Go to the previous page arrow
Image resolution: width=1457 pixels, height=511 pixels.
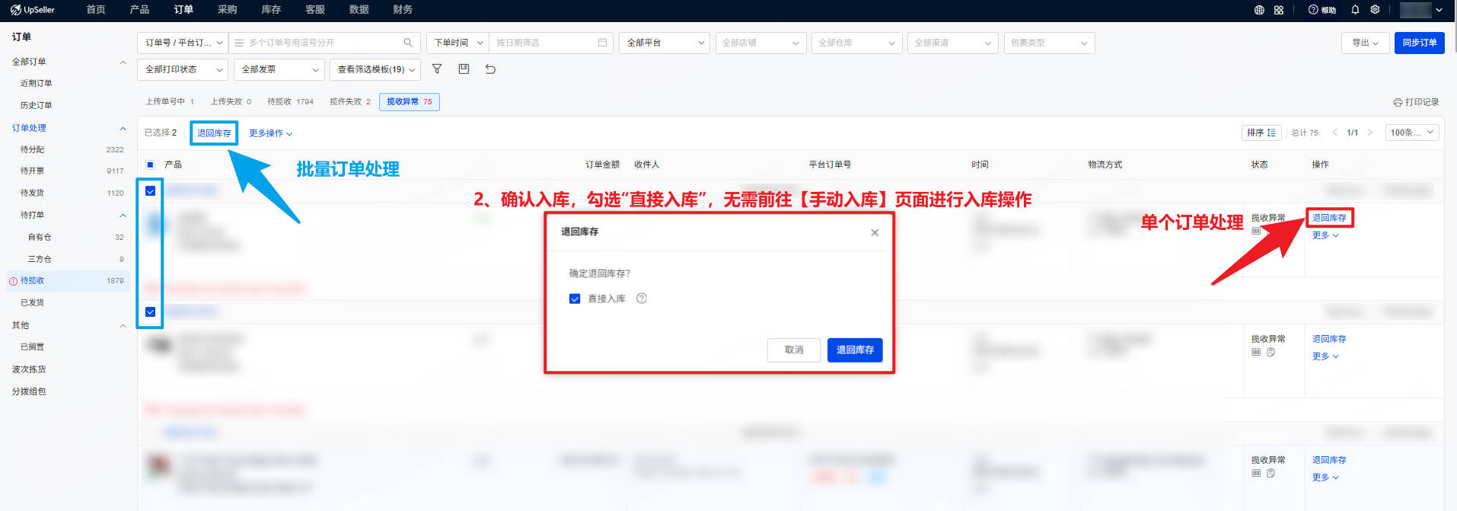click(x=1334, y=133)
